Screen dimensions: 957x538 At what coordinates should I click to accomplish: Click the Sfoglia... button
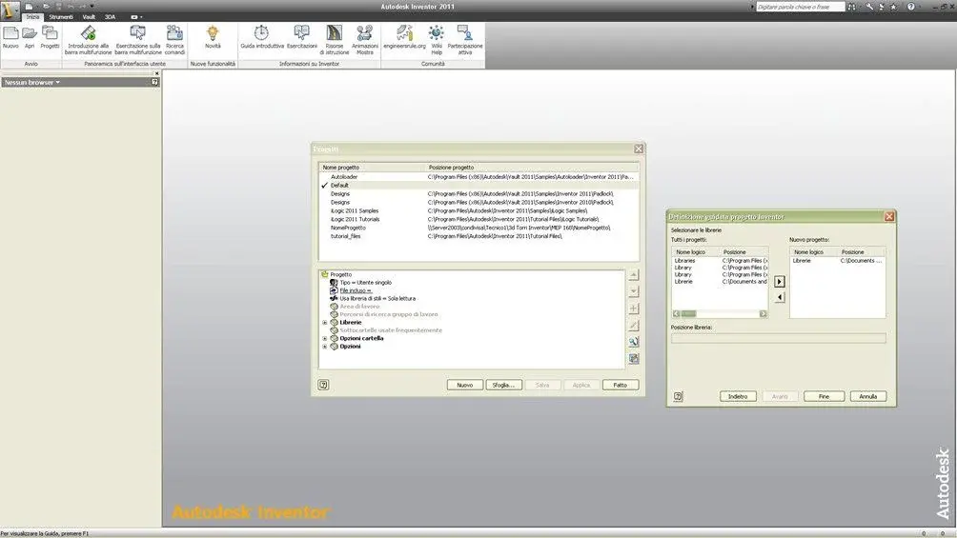pyautogui.click(x=503, y=385)
